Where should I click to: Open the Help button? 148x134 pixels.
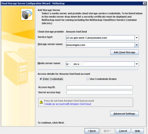(137, 131)
